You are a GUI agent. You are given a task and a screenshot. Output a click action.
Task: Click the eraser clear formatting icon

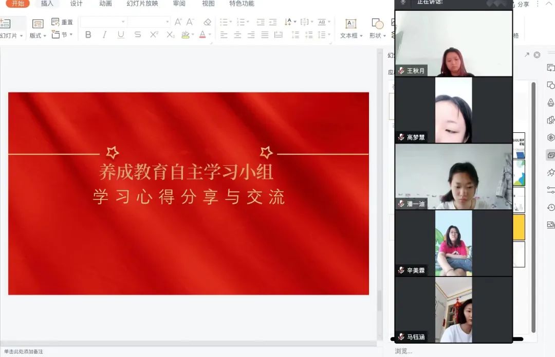click(x=207, y=22)
